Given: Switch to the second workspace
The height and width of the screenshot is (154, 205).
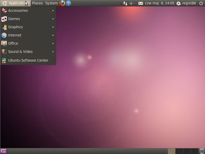Looking at the screenshot, I should [179, 151].
